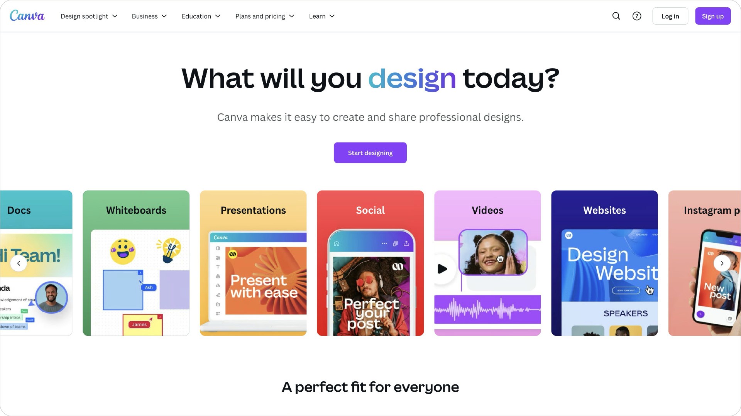Select the Social design category card
741x416 pixels.
[370, 263]
